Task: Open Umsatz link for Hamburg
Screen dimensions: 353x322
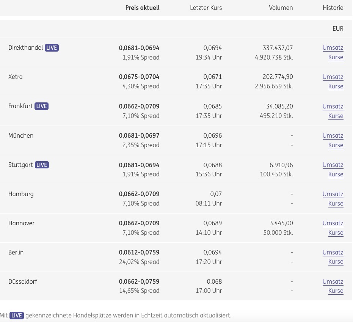Action: coord(333,194)
